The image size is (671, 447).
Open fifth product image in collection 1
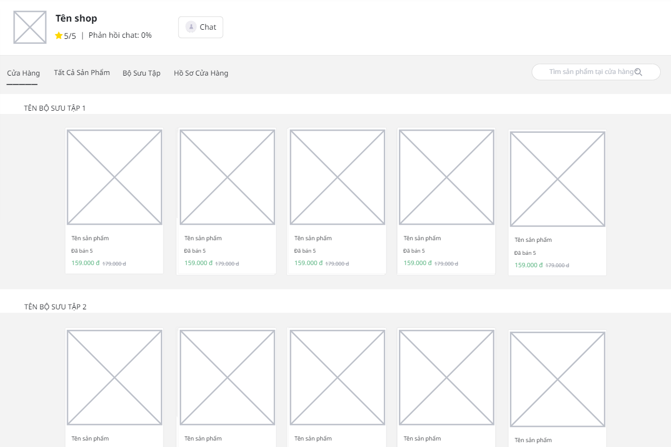point(558,179)
